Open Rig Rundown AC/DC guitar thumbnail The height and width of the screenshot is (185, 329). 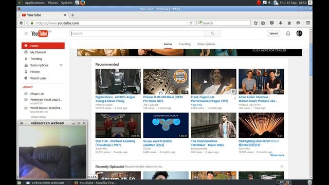(x=118, y=82)
